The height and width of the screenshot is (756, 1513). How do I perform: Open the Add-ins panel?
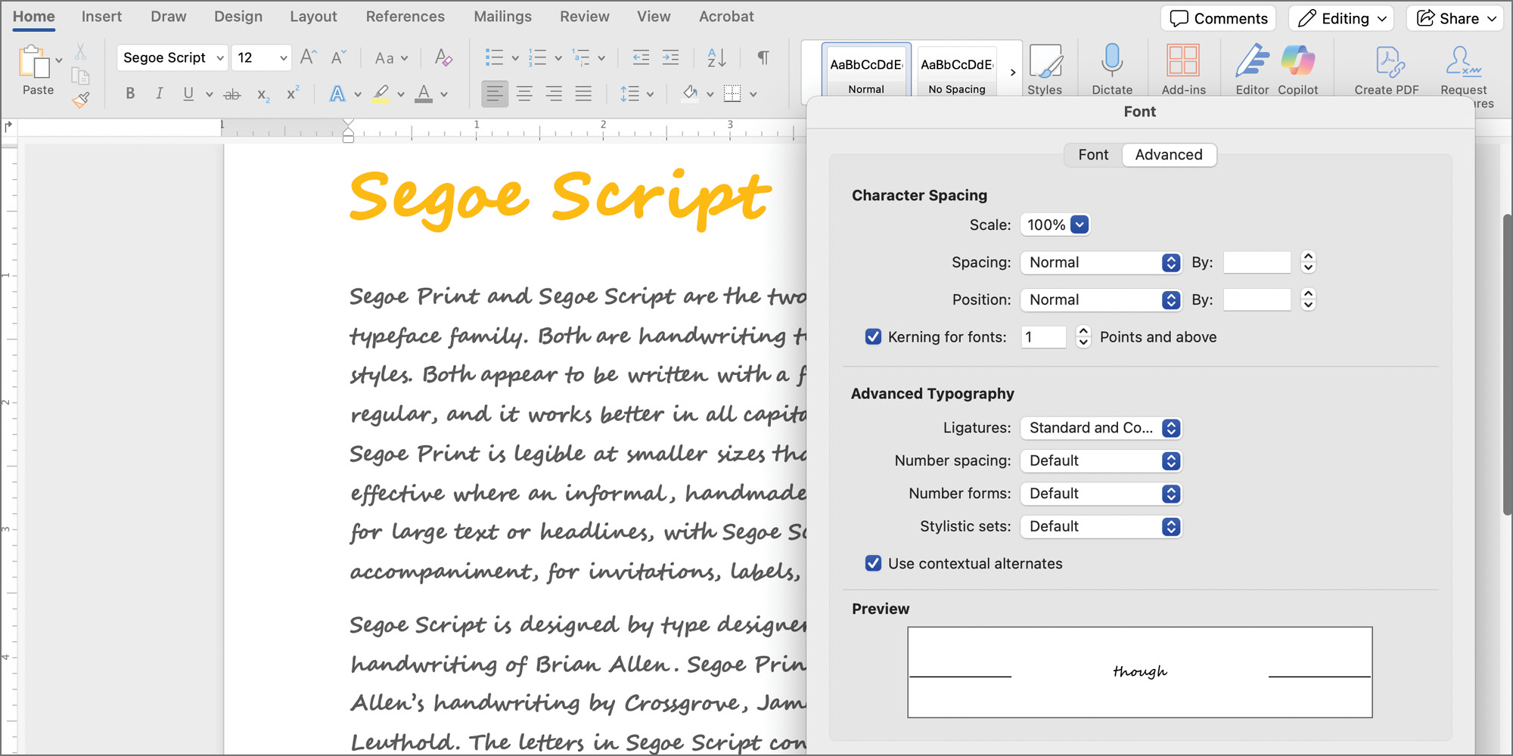coord(1184,68)
